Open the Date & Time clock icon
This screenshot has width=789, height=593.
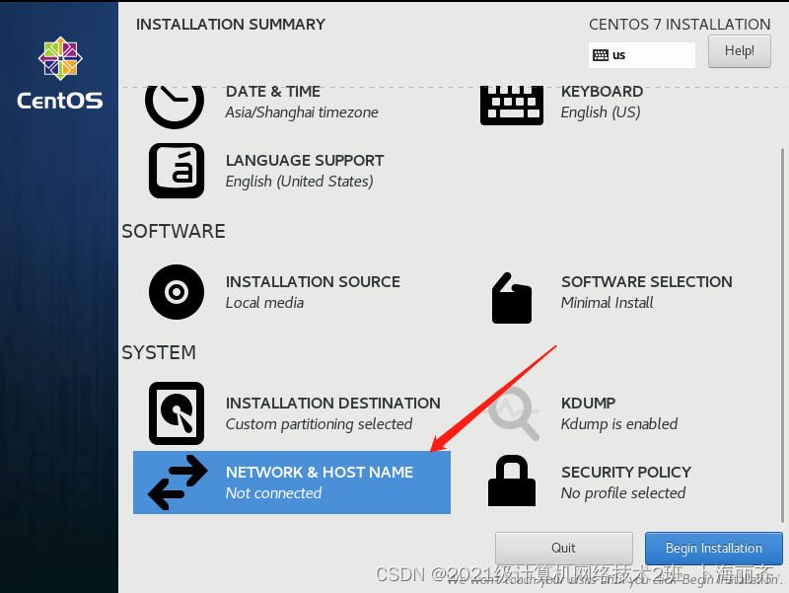(x=175, y=99)
